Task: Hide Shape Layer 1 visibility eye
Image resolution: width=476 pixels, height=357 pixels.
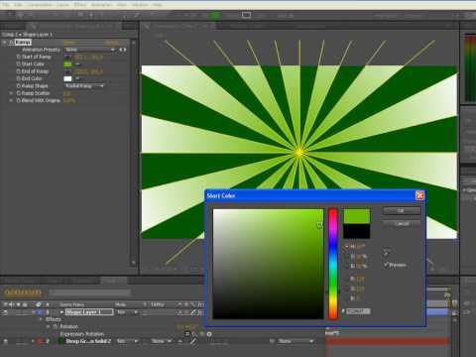Action: pyautogui.click(x=6, y=312)
